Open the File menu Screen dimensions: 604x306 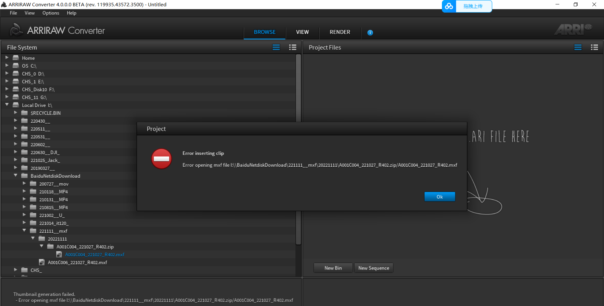[13, 13]
